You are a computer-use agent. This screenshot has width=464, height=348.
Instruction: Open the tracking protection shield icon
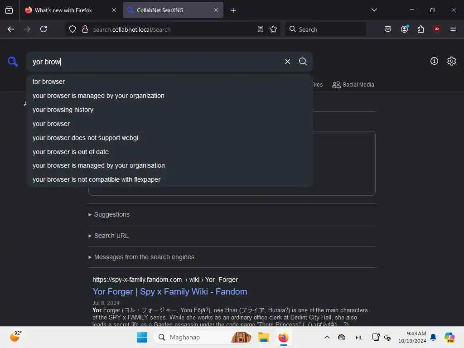72,29
